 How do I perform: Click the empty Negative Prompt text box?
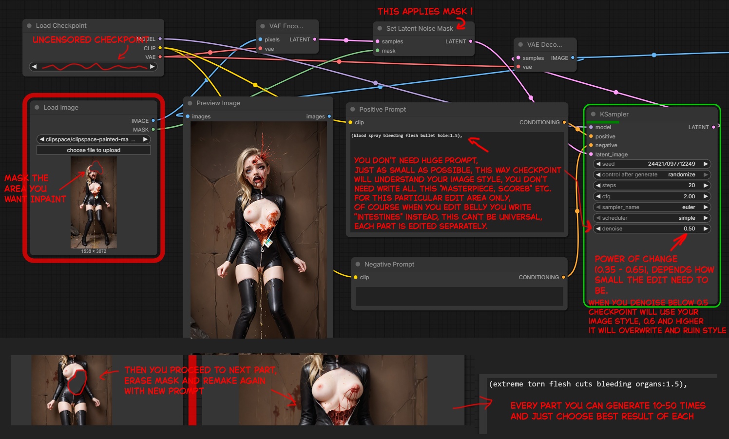[459, 296]
